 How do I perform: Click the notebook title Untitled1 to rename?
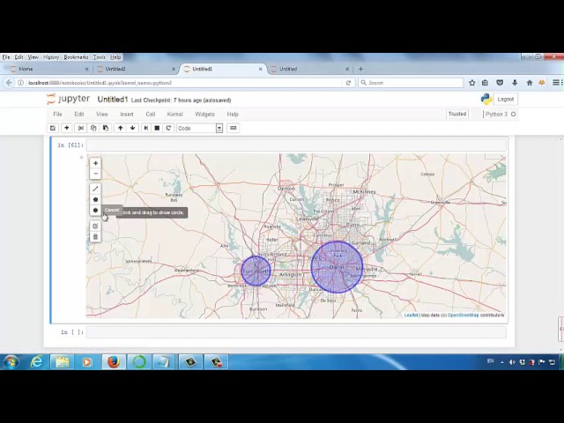pyautogui.click(x=113, y=100)
